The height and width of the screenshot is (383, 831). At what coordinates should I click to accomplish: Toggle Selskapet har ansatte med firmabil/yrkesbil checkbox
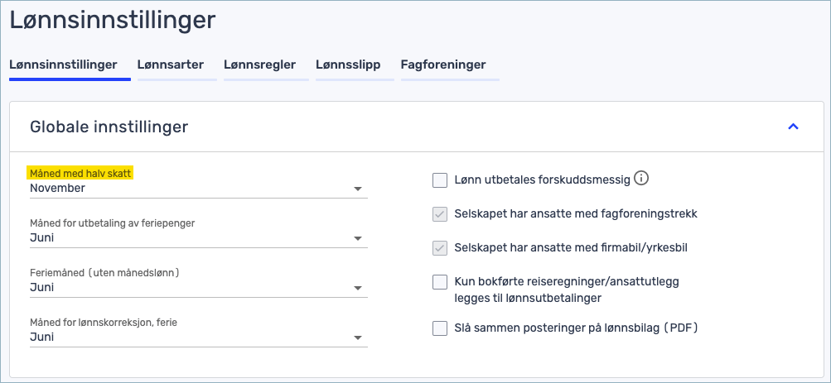[440, 248]
